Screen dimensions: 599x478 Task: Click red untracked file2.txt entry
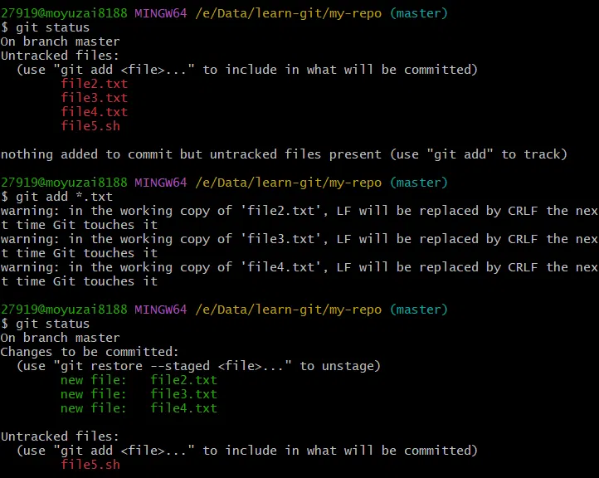[x=94, y=84]
